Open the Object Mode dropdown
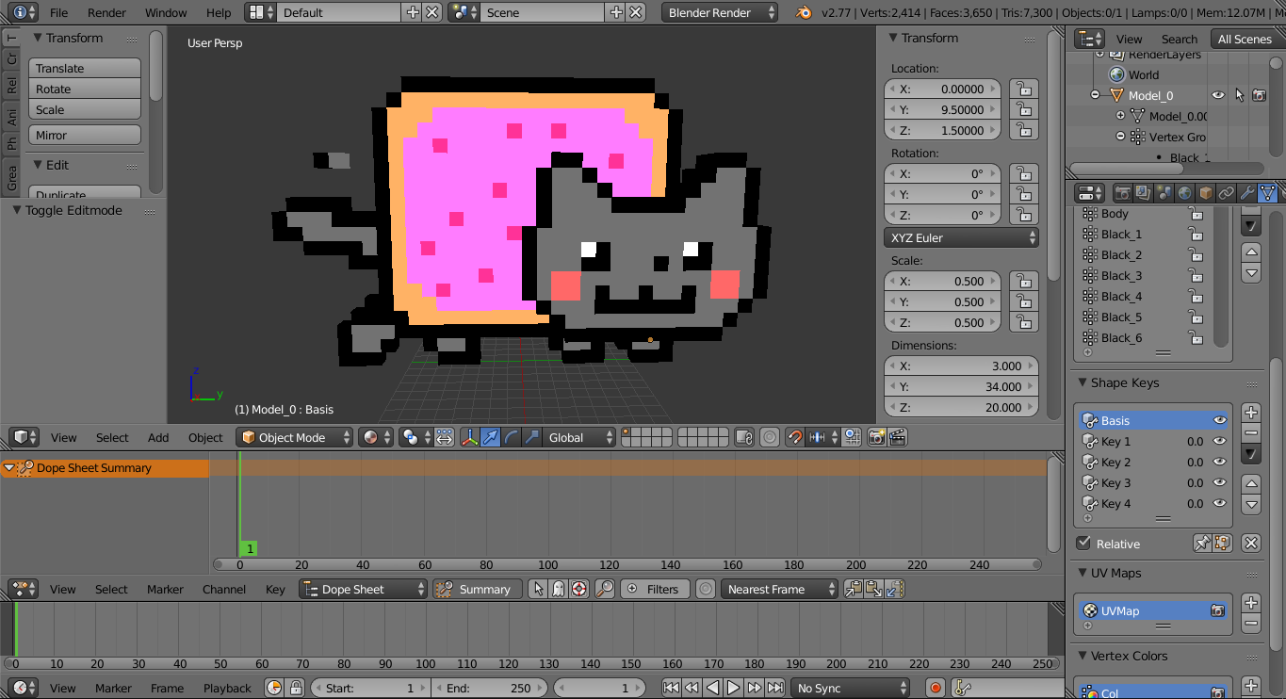This screenshot has height=699, width=1286. click(x=294, y=437)
